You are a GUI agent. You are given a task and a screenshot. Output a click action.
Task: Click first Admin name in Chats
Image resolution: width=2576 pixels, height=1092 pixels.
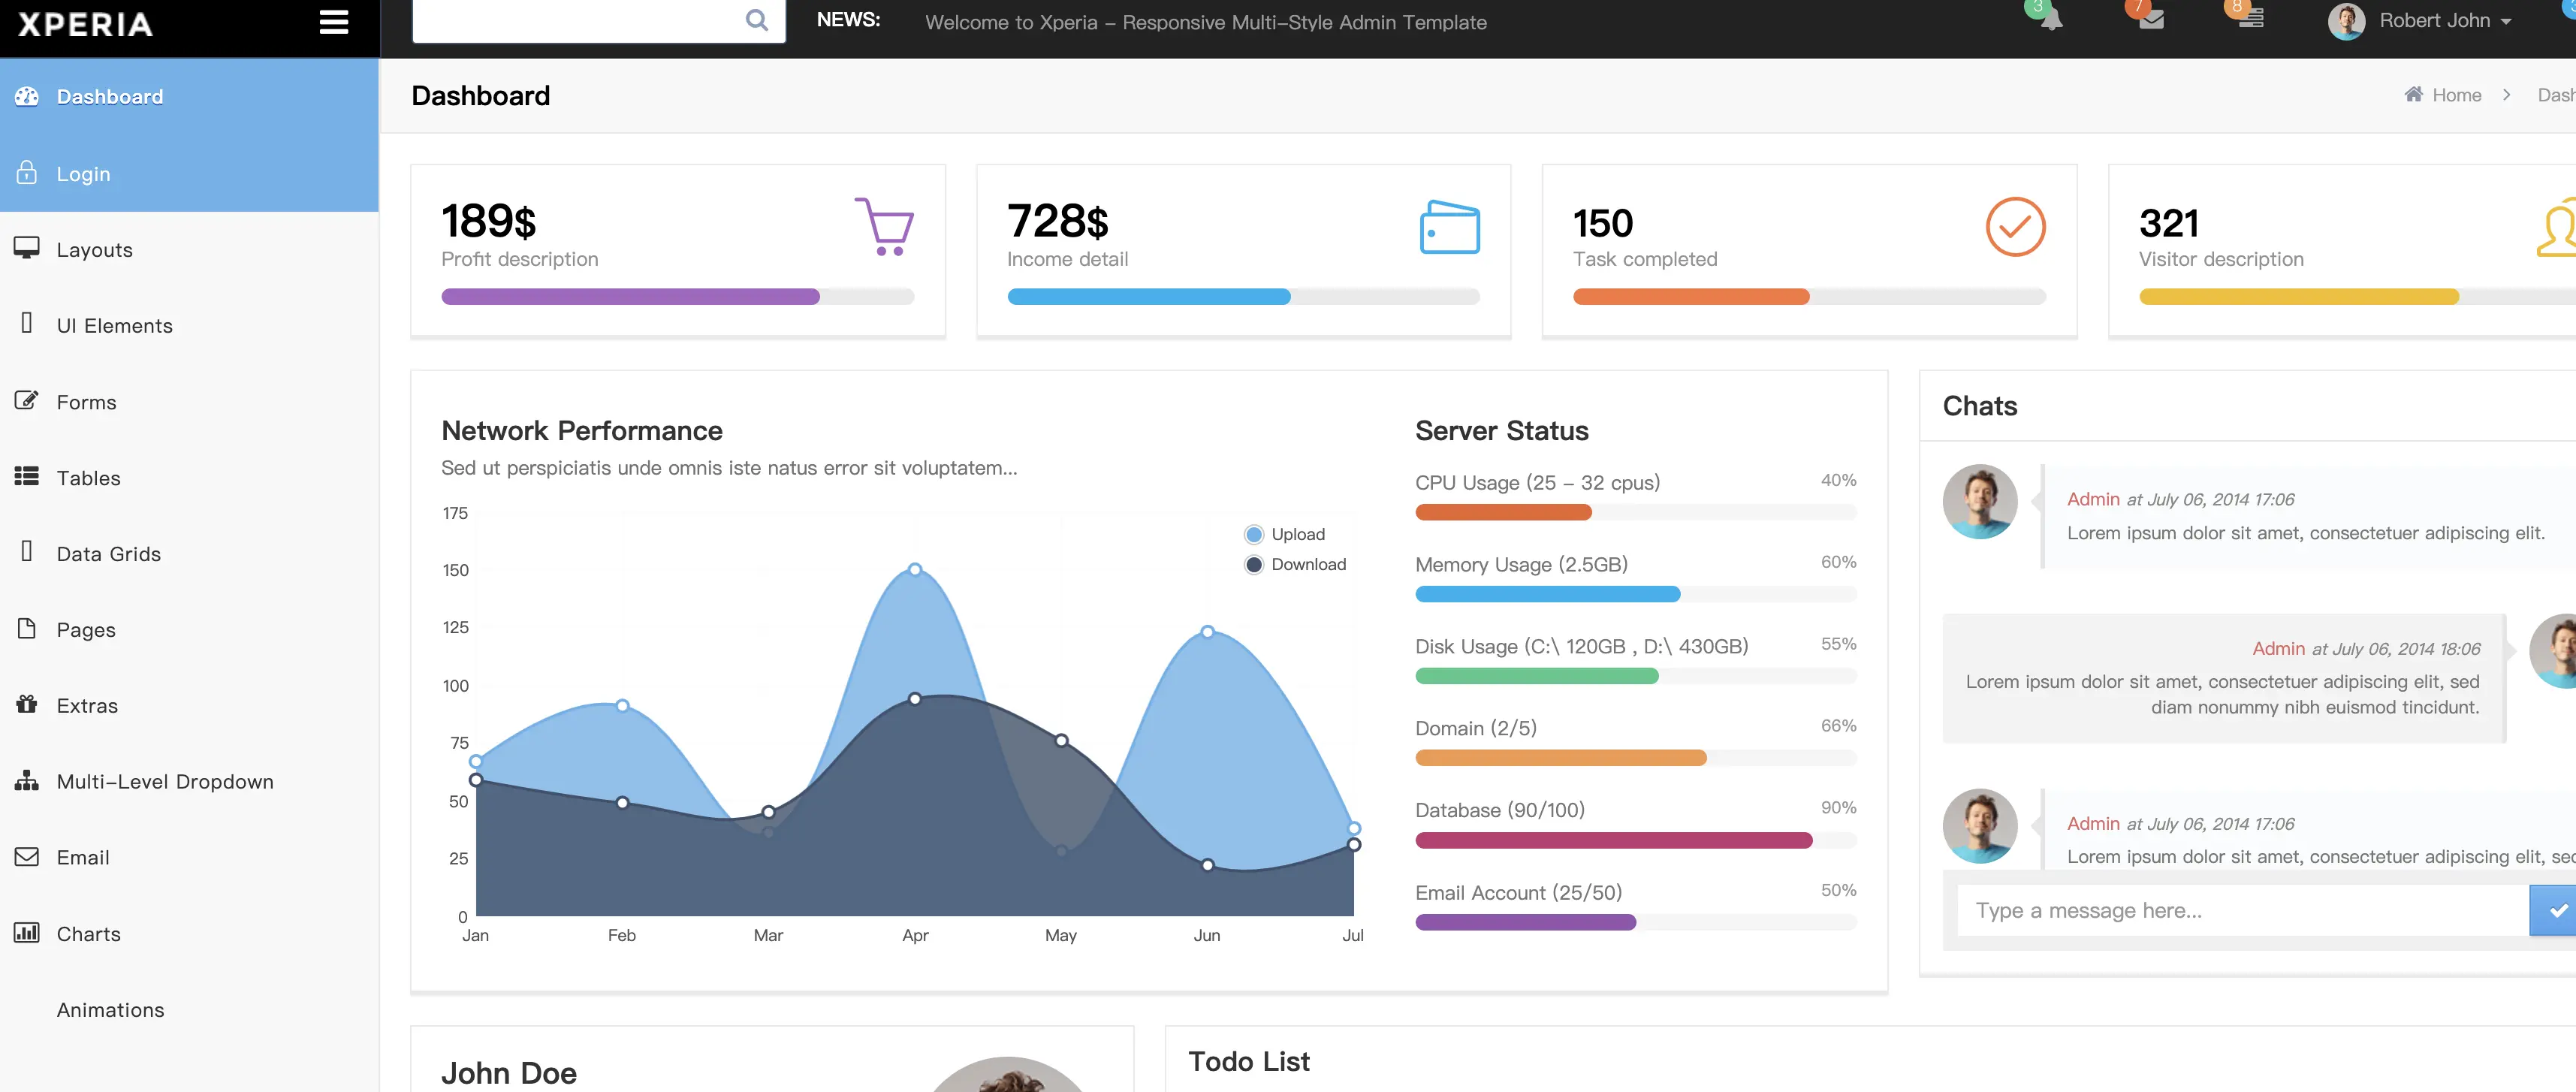(2093, 498)
